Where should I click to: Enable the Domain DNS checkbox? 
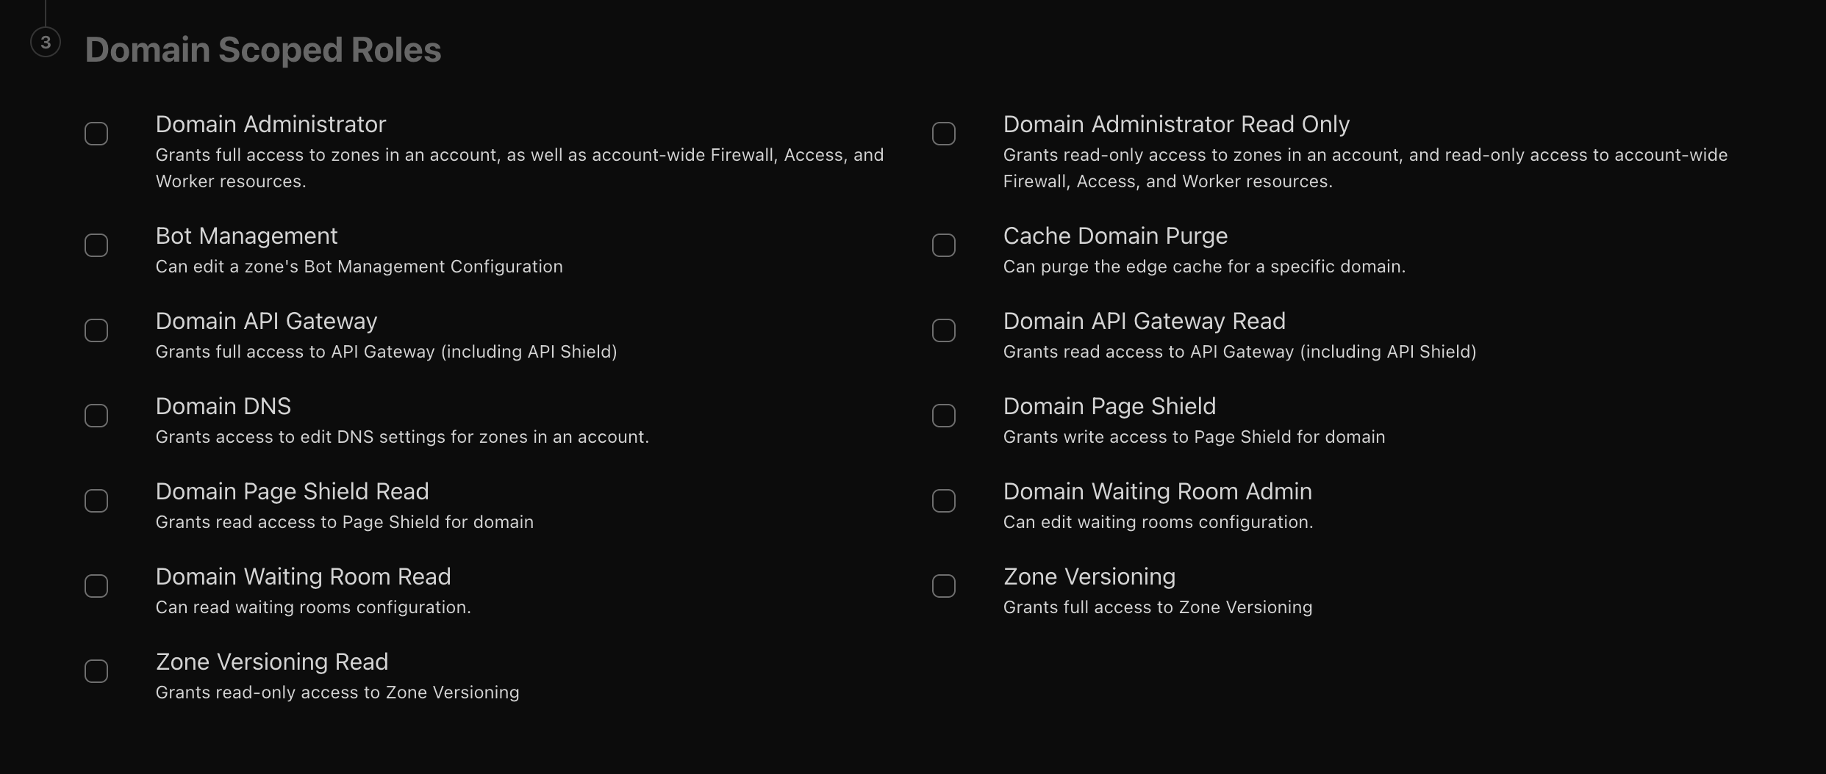pos(96,416)
